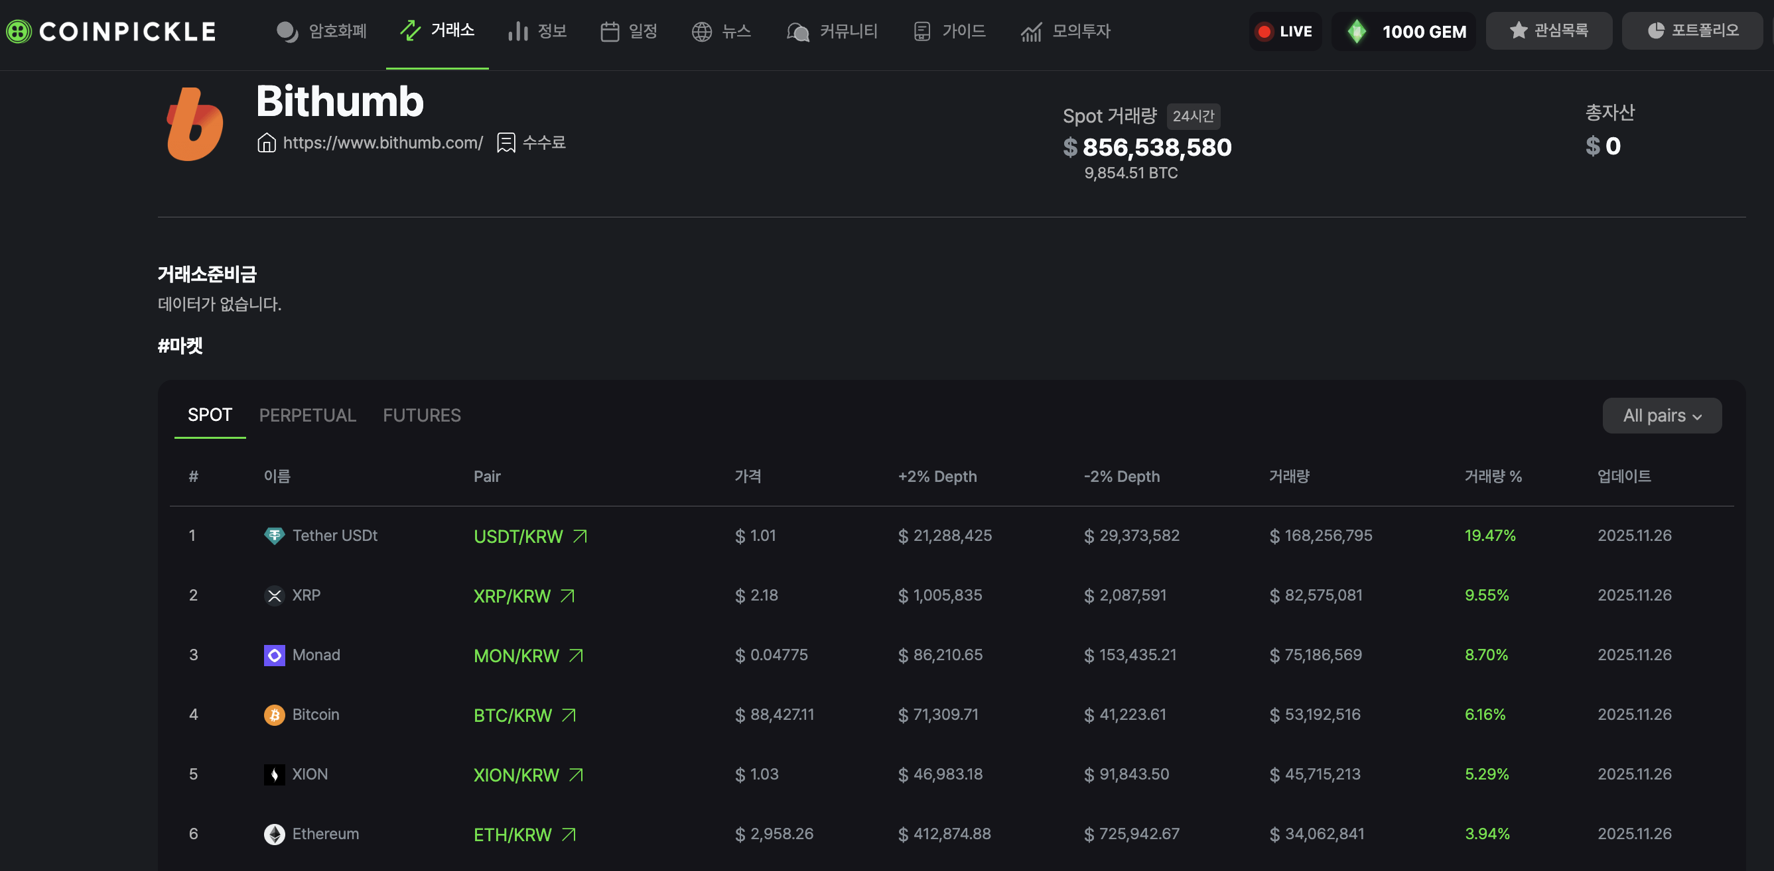Open the bithumb.com website link
1774x871 pixels.
pyautogui.click(x=382, y=143)
